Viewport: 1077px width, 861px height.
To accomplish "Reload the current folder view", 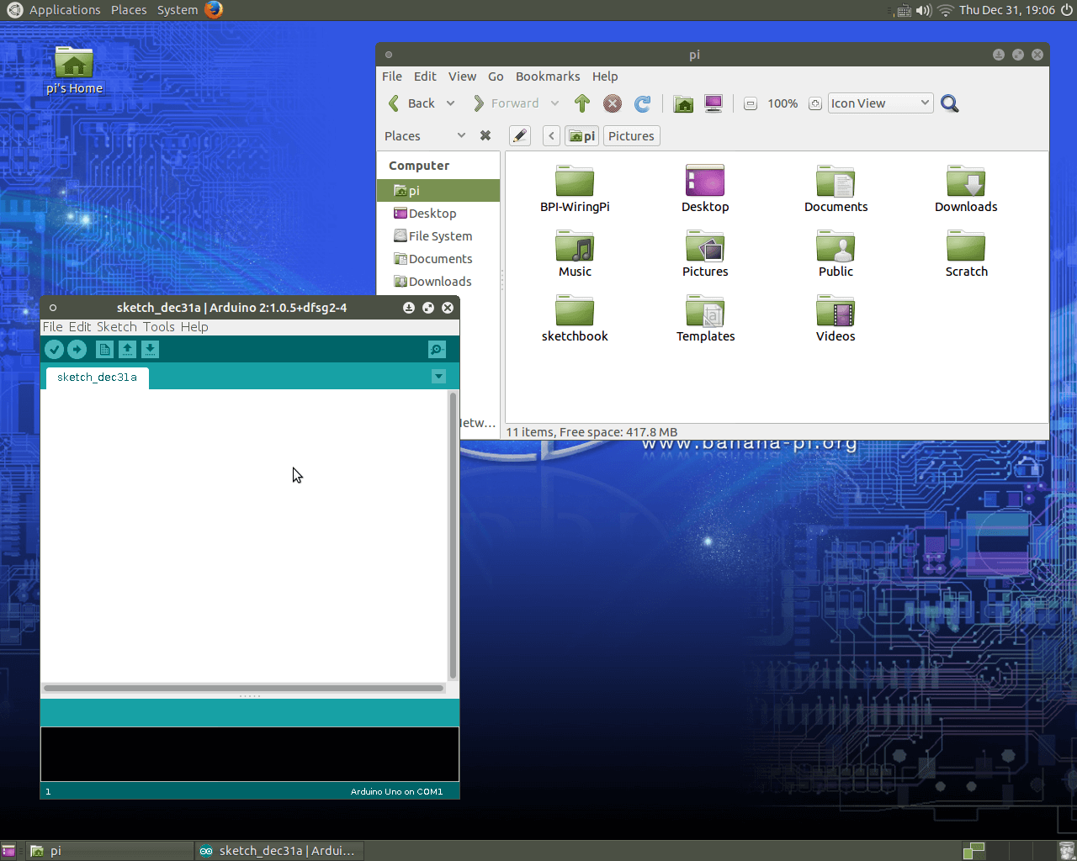I will (x=642, y=103).
